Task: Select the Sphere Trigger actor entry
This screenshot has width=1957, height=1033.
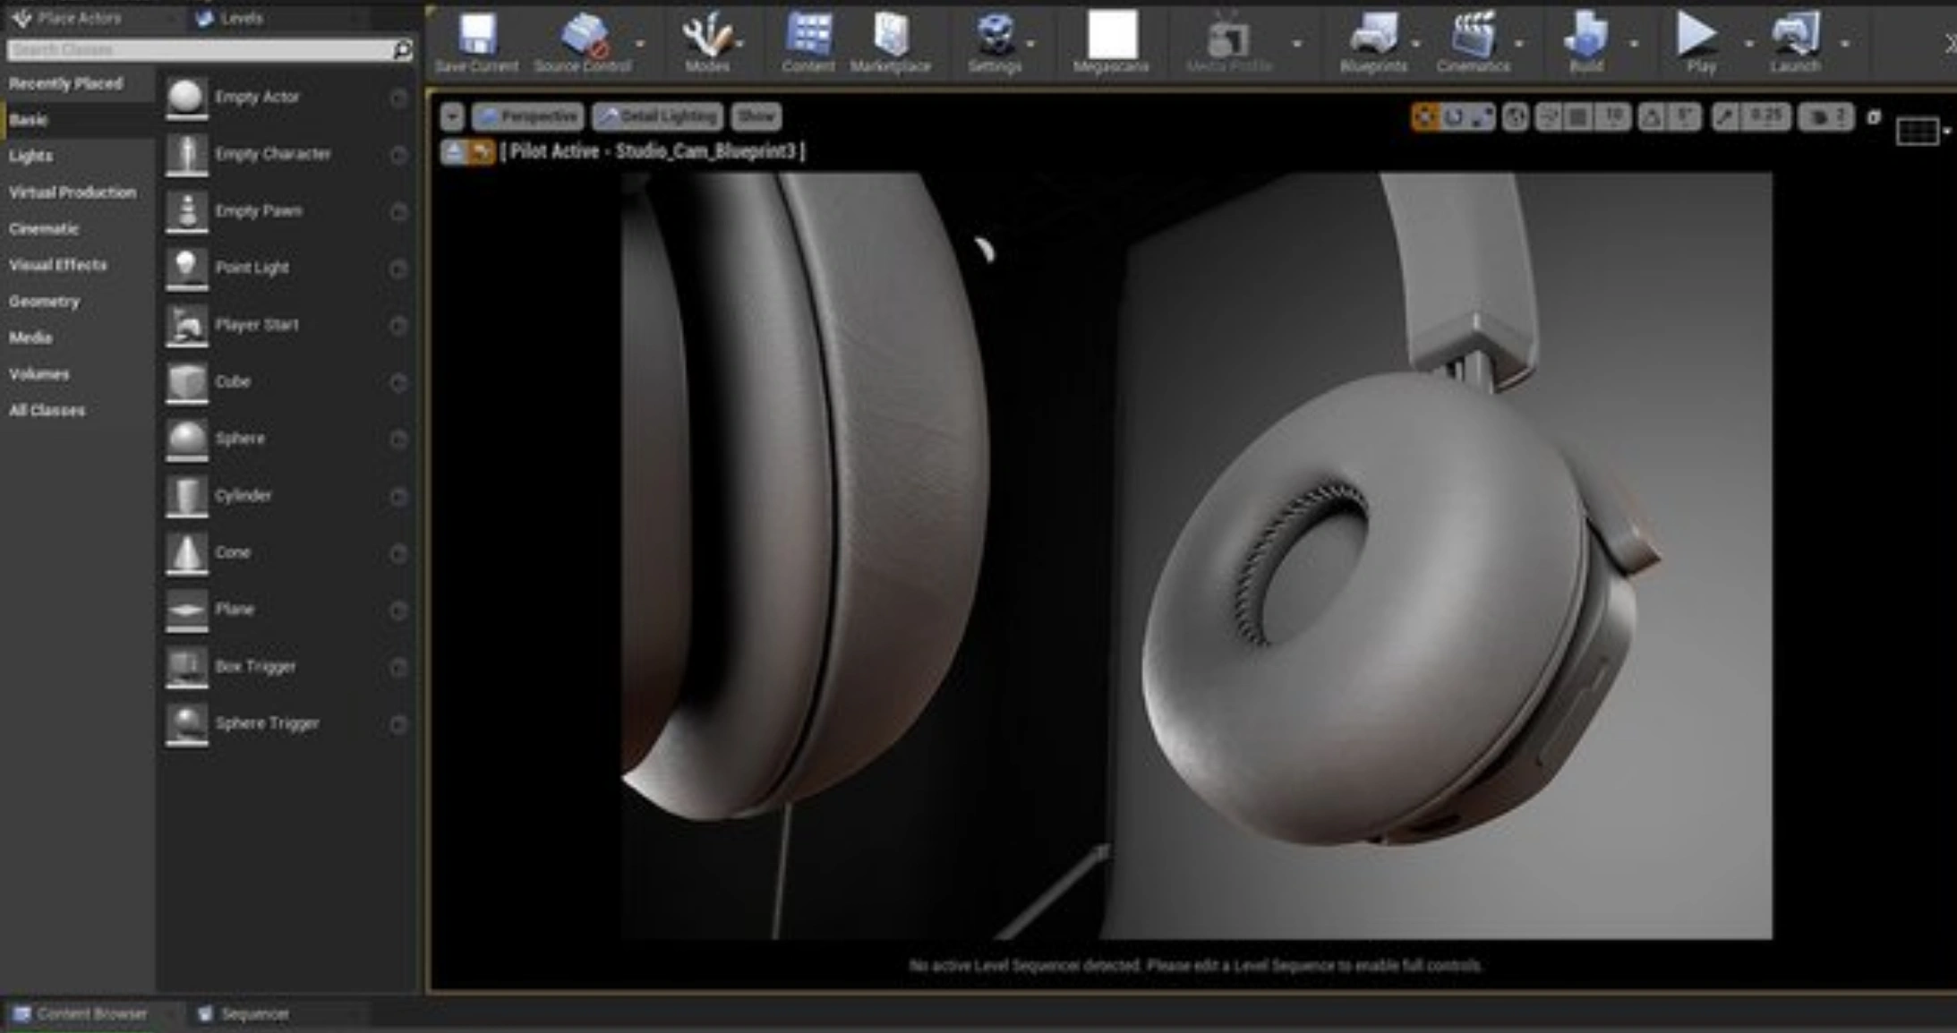Action: coord(286,723)
